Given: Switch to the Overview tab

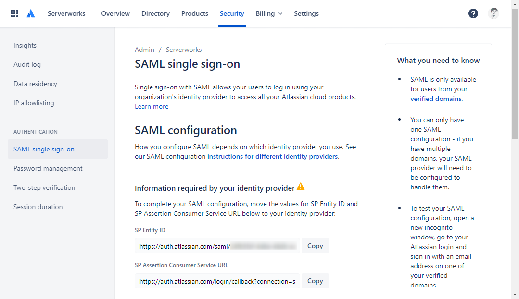Looking at the screenshot, I should 115,13.
